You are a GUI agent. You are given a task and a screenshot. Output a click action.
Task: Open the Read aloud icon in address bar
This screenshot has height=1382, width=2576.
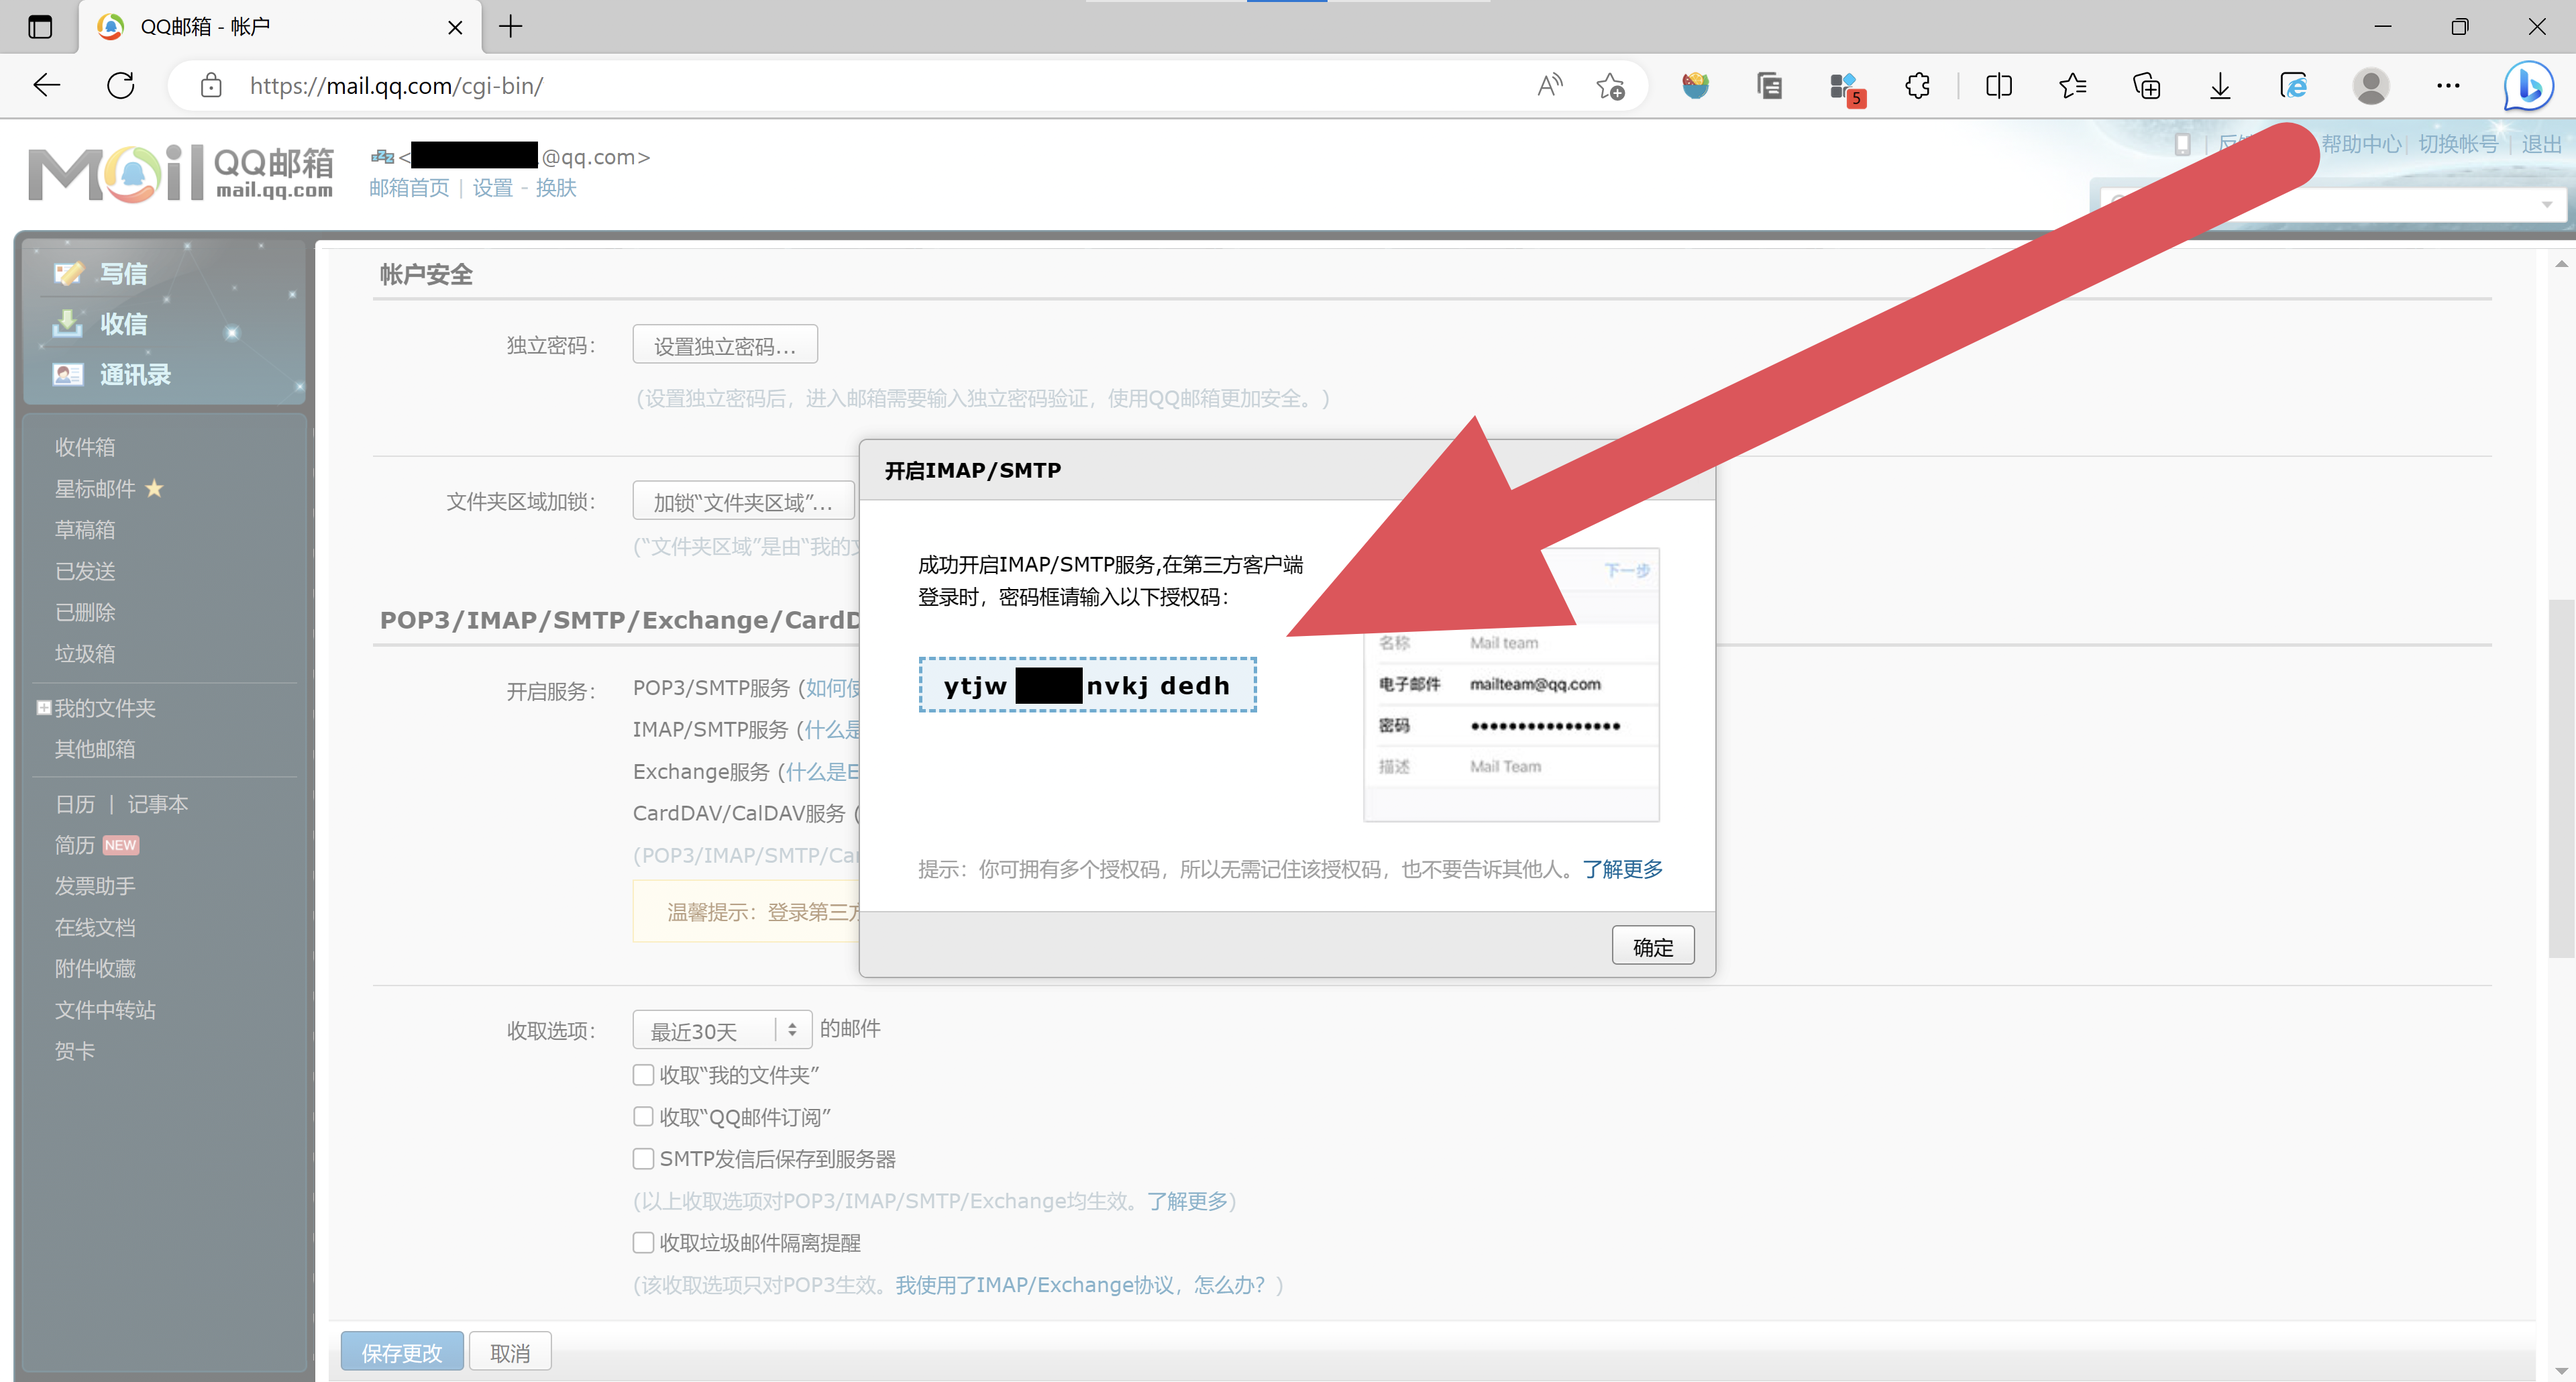click(1549, 86)
